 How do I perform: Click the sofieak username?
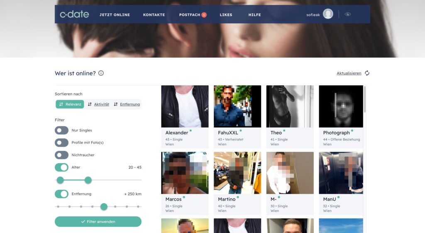[313, 15]
